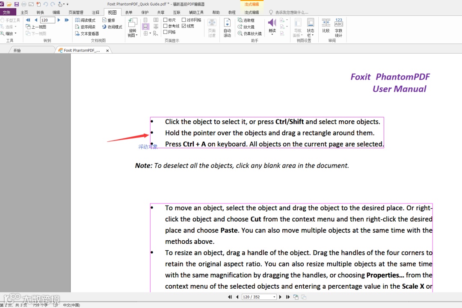Switch to 阅读模式 reading mode

(85, 20)
